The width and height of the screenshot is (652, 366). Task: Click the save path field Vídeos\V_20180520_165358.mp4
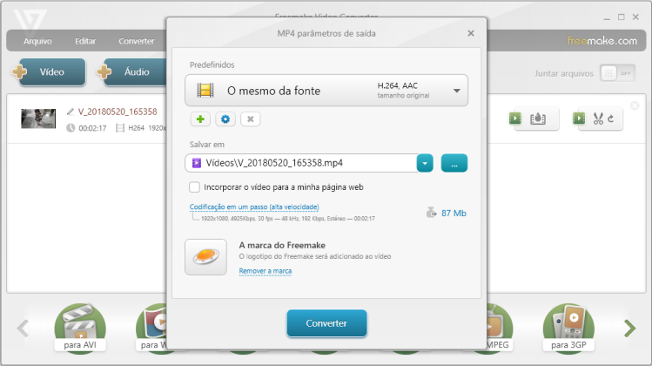301,163
